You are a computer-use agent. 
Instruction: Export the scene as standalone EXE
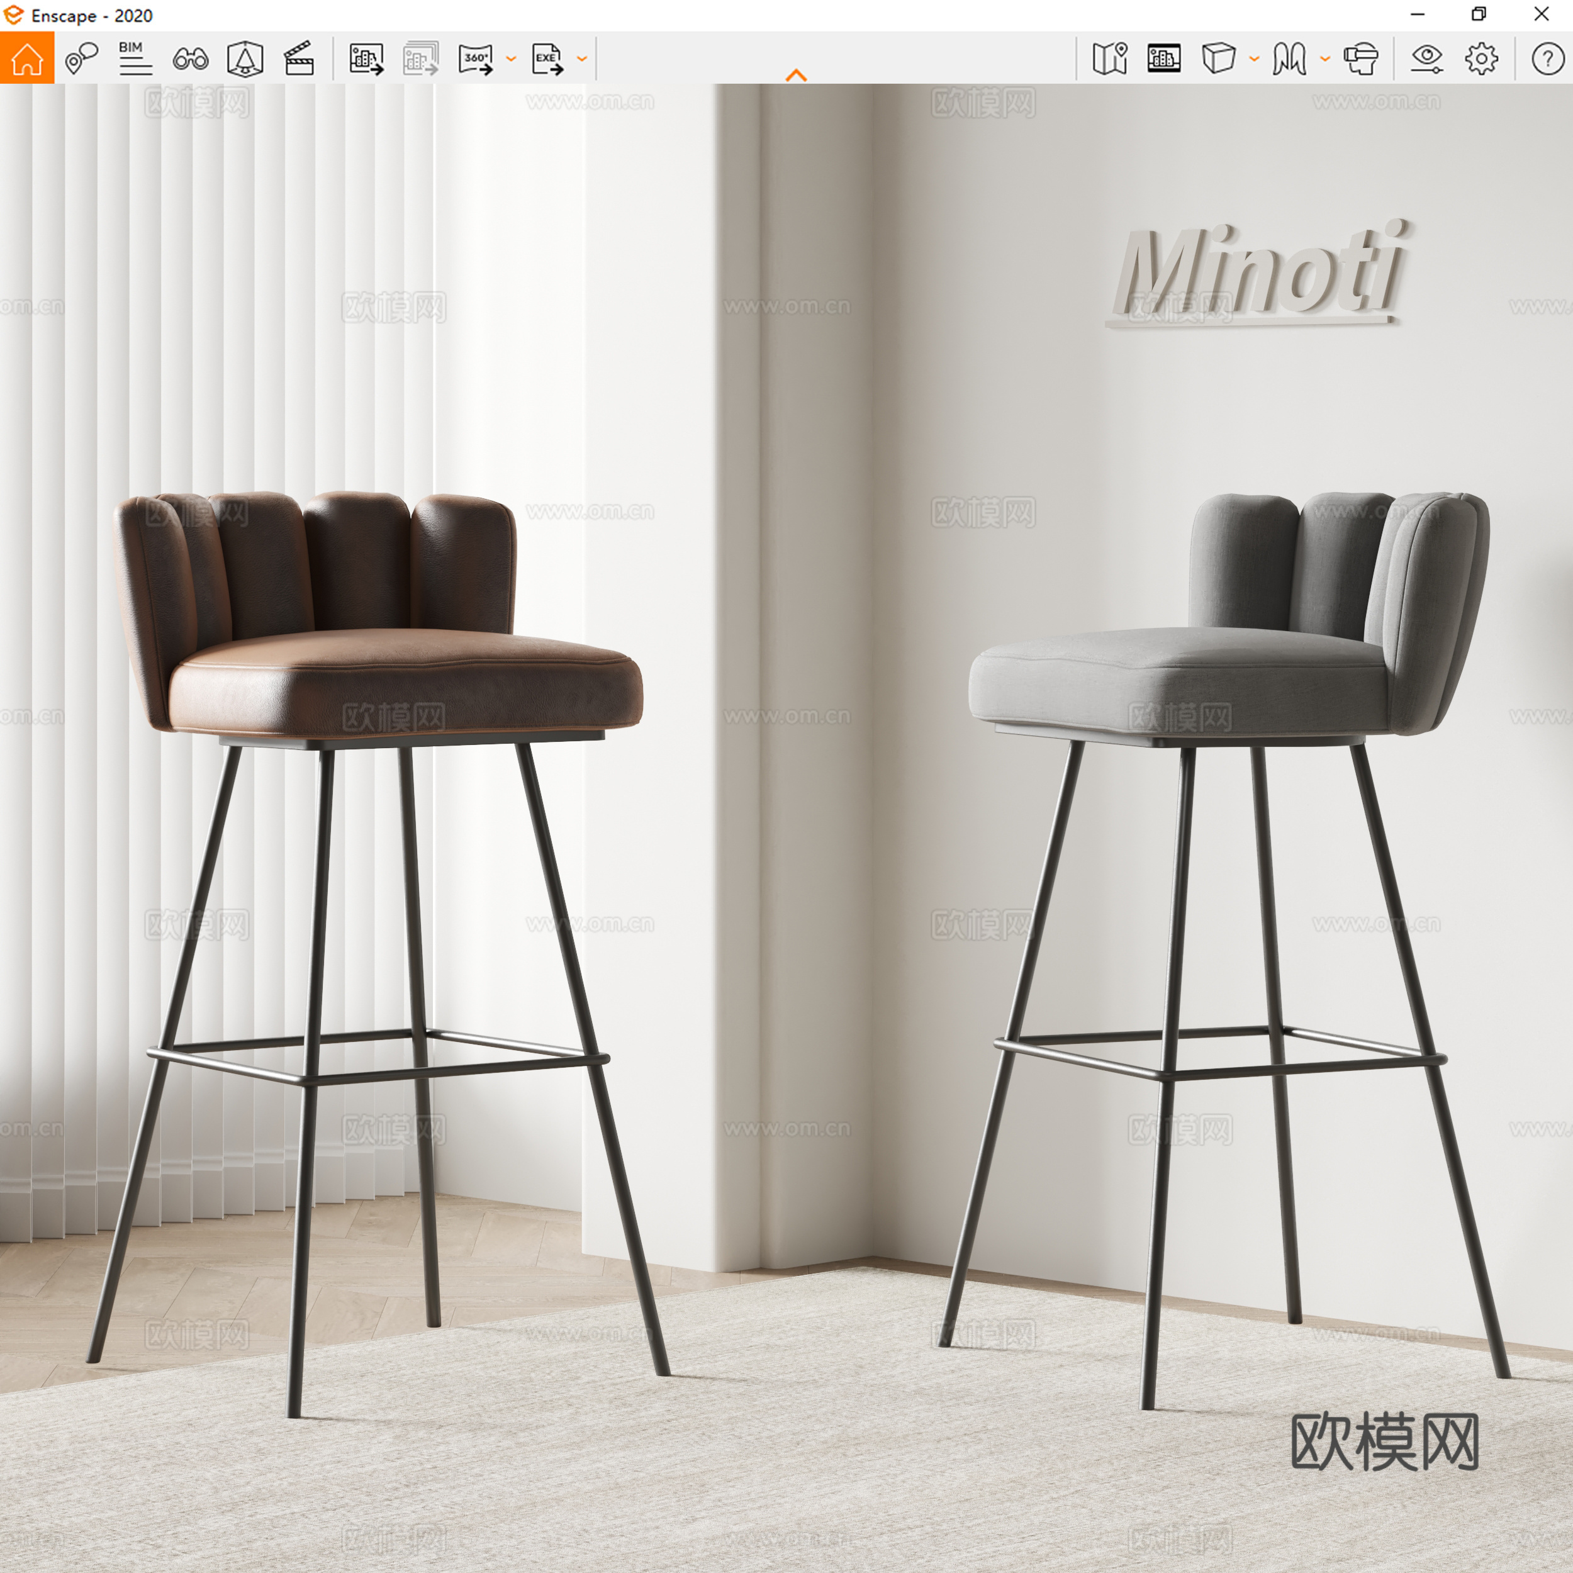[x=547, y=58]
